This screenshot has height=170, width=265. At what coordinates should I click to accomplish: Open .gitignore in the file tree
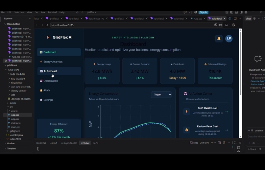(14, 131)
